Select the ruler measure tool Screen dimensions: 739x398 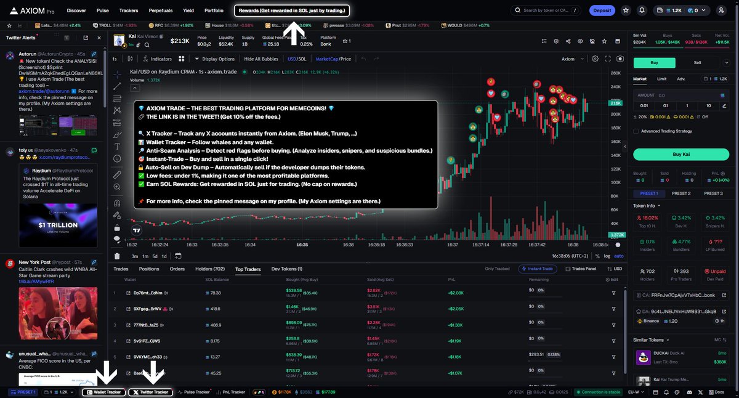point(117,175)
